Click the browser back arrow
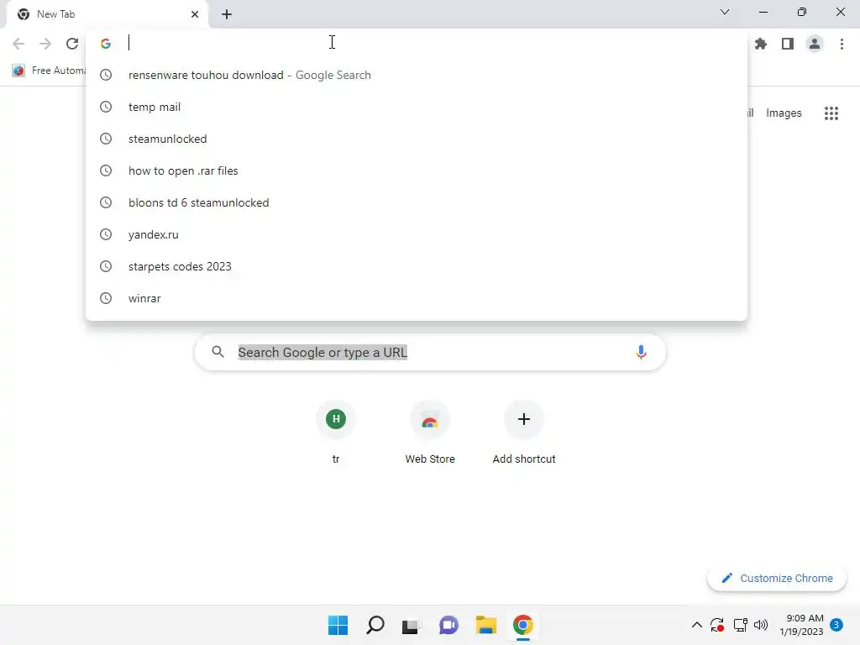This screenshot has height=645, width=860. 18,44
